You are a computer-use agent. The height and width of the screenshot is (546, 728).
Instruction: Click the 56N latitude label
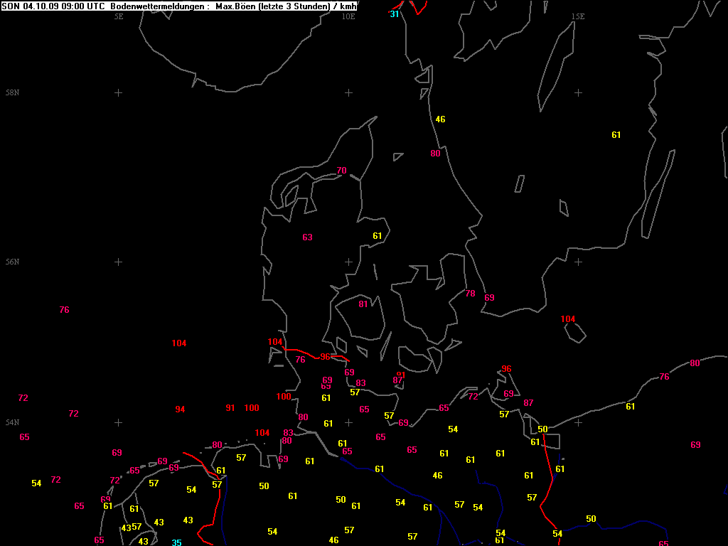click(12, 262)
